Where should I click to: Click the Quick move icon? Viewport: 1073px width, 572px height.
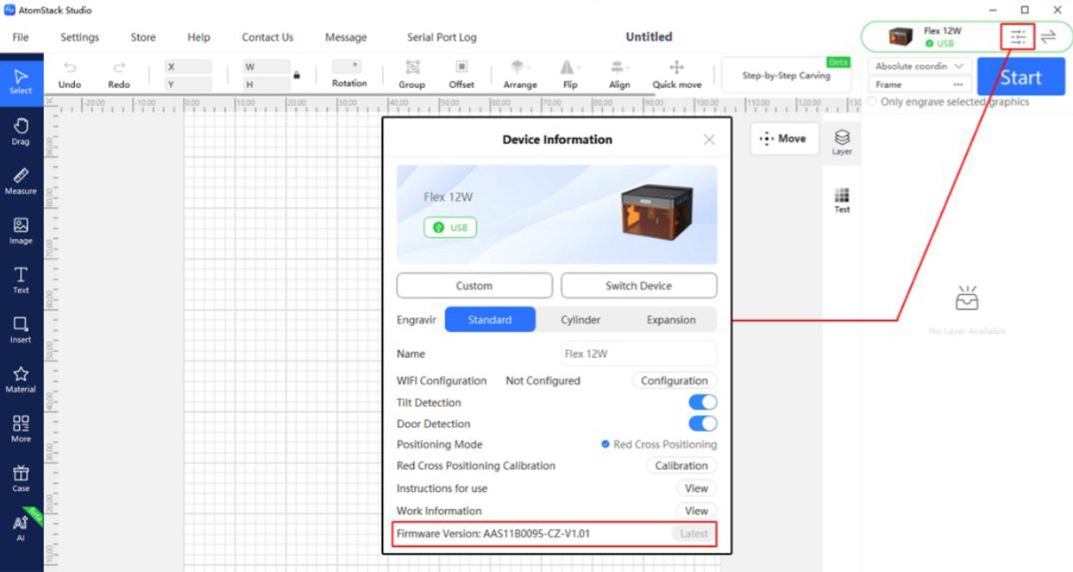(x=676, y=67)
